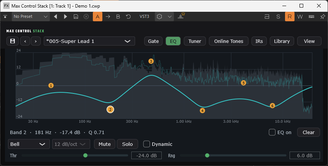
Task: Go to previous preset arrow
Action: [x=56, y=16]
